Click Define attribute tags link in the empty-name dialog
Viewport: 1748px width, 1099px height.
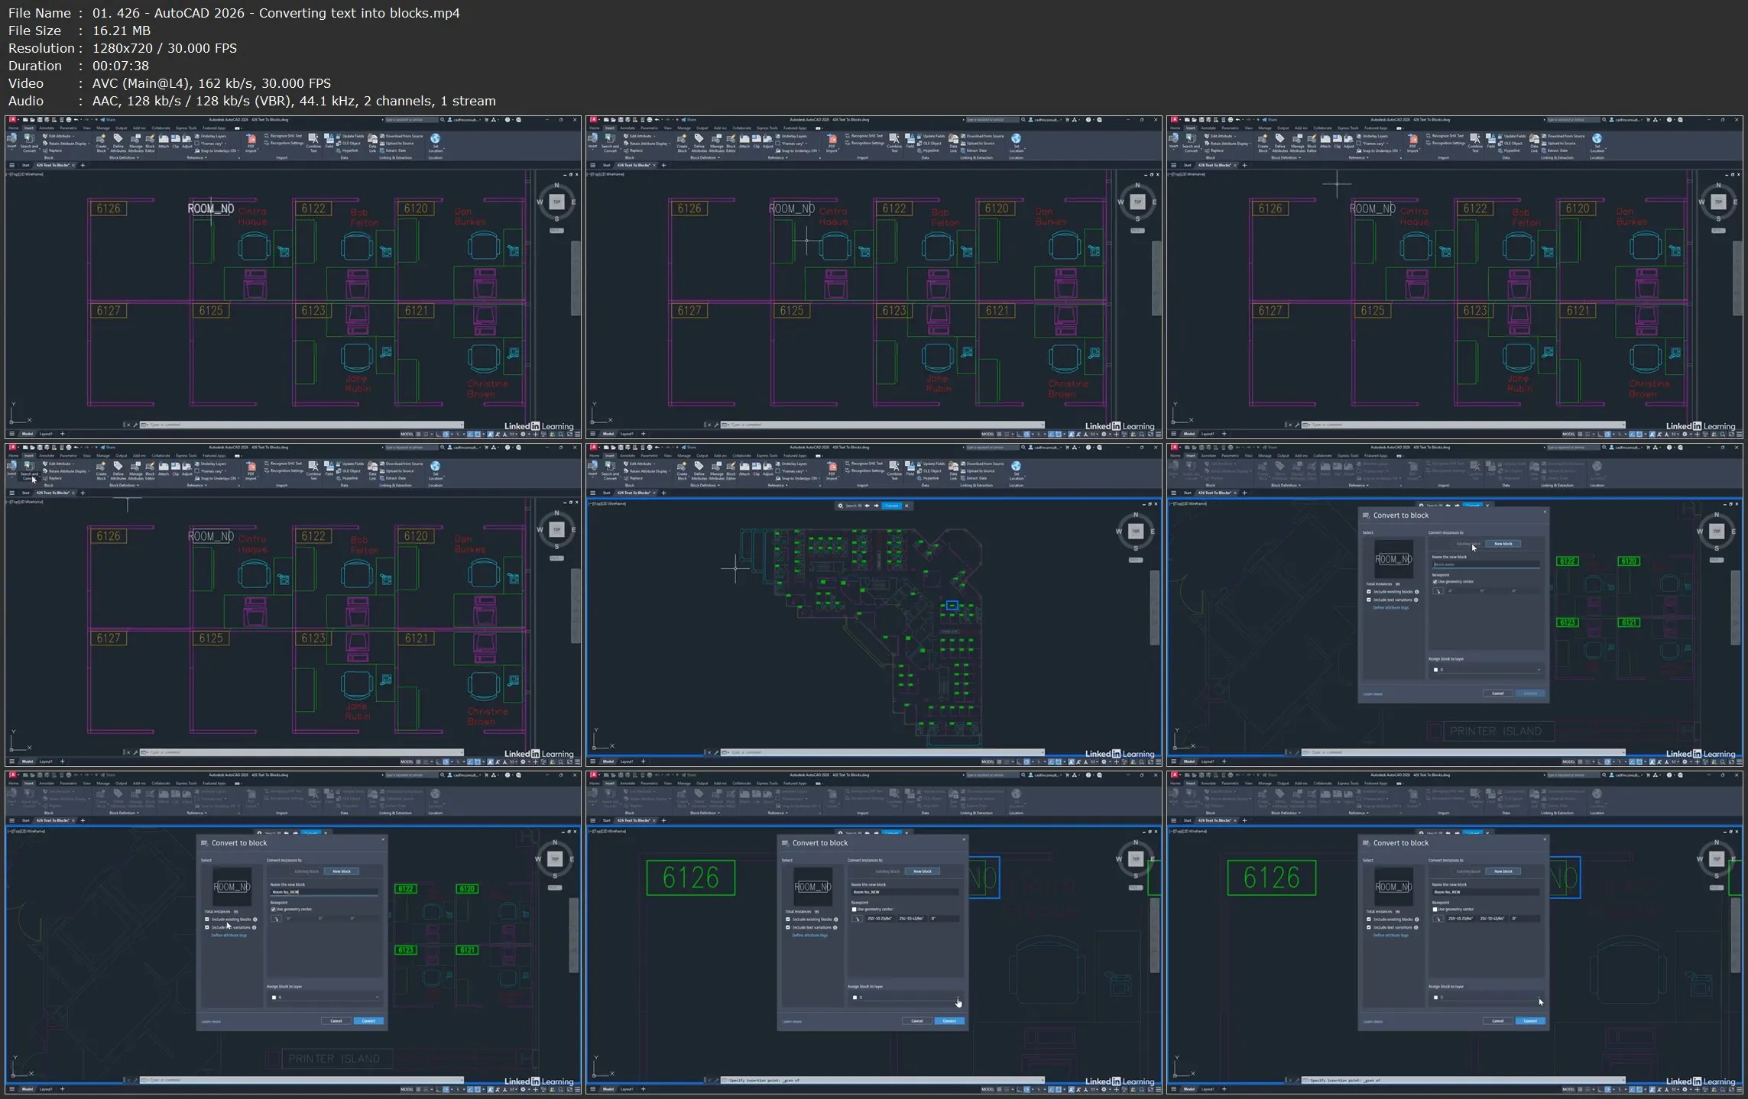tap(1391, 608)
